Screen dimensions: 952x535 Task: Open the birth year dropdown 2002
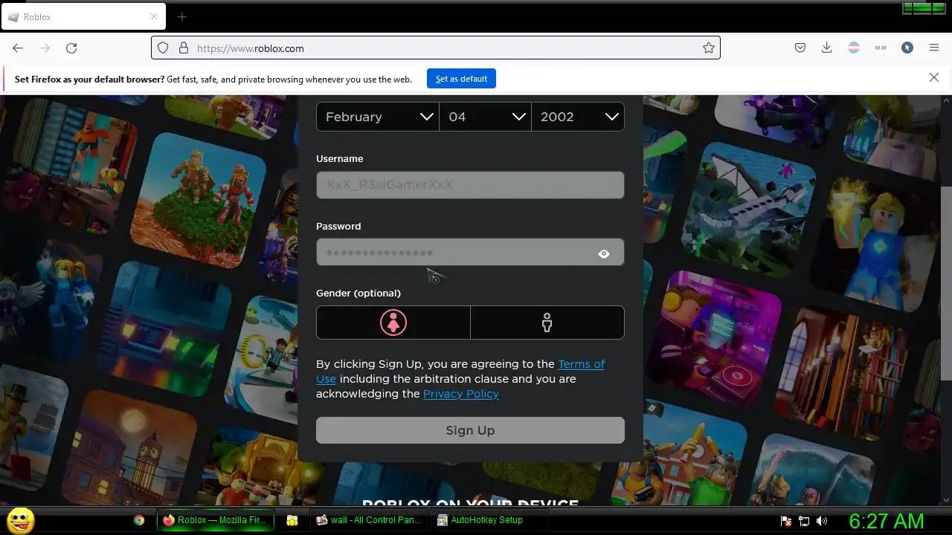coord(578,117)
